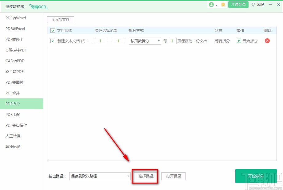The height and width of the screenshot is (190, 283).
Task: Start splitting with the 开始拆分 green button
Action: click(256, 176)
